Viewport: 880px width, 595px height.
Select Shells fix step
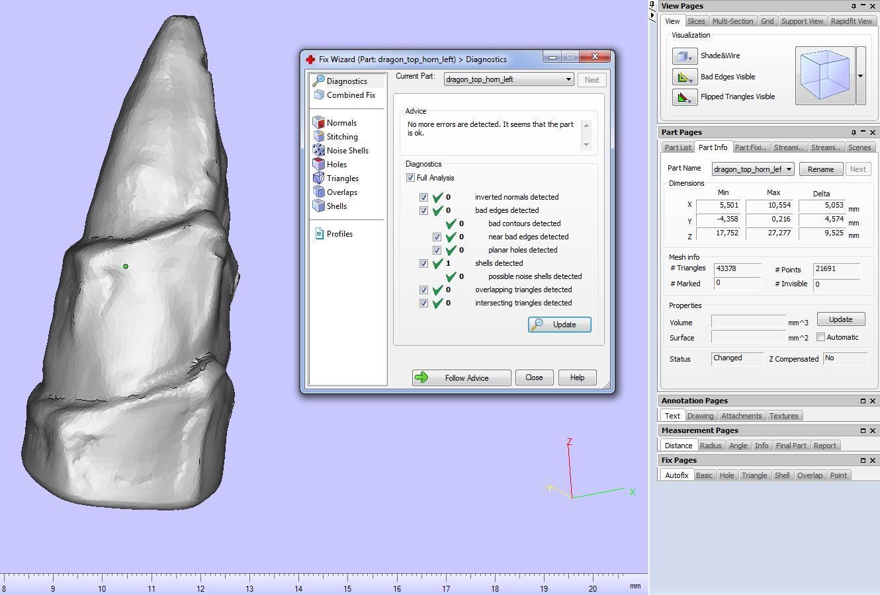[x=330, y=206]
